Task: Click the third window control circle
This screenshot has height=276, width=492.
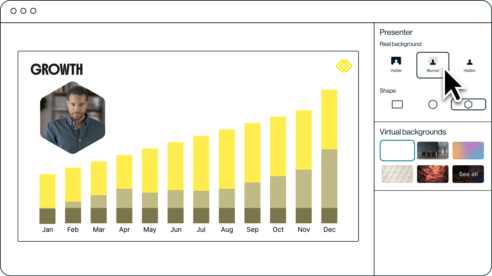Action: point(33,11)
